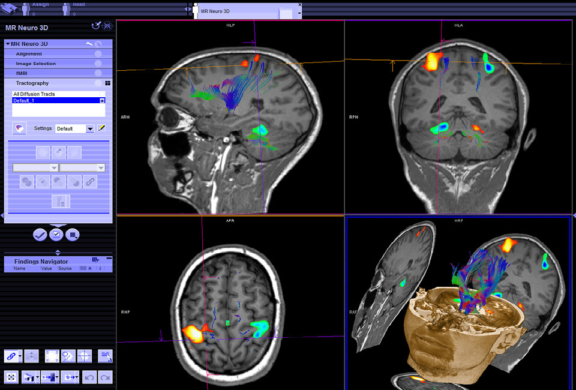Toggle the fMRI step status circle
Screen dimensions: 576x390
[98, 73]
